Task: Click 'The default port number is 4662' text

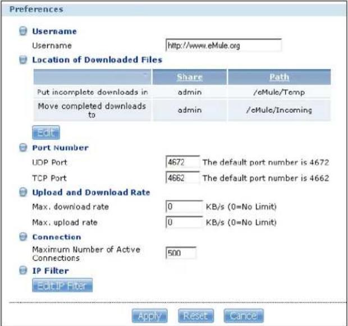Action: tap(265, 178)
